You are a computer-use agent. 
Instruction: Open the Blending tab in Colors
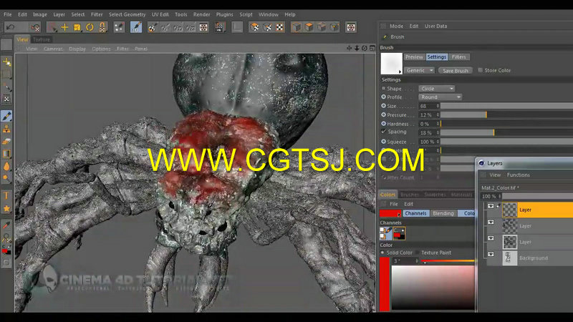pyautogui.click(x=443, y=213)
